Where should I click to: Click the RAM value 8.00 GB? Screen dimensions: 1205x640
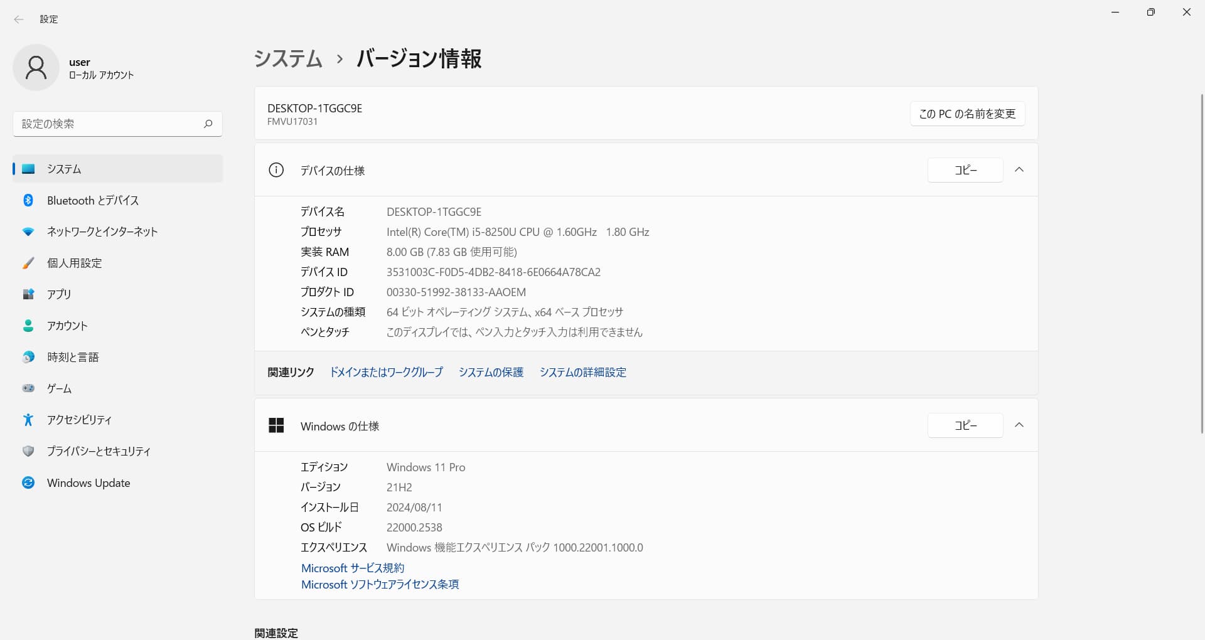click(452, 252)
